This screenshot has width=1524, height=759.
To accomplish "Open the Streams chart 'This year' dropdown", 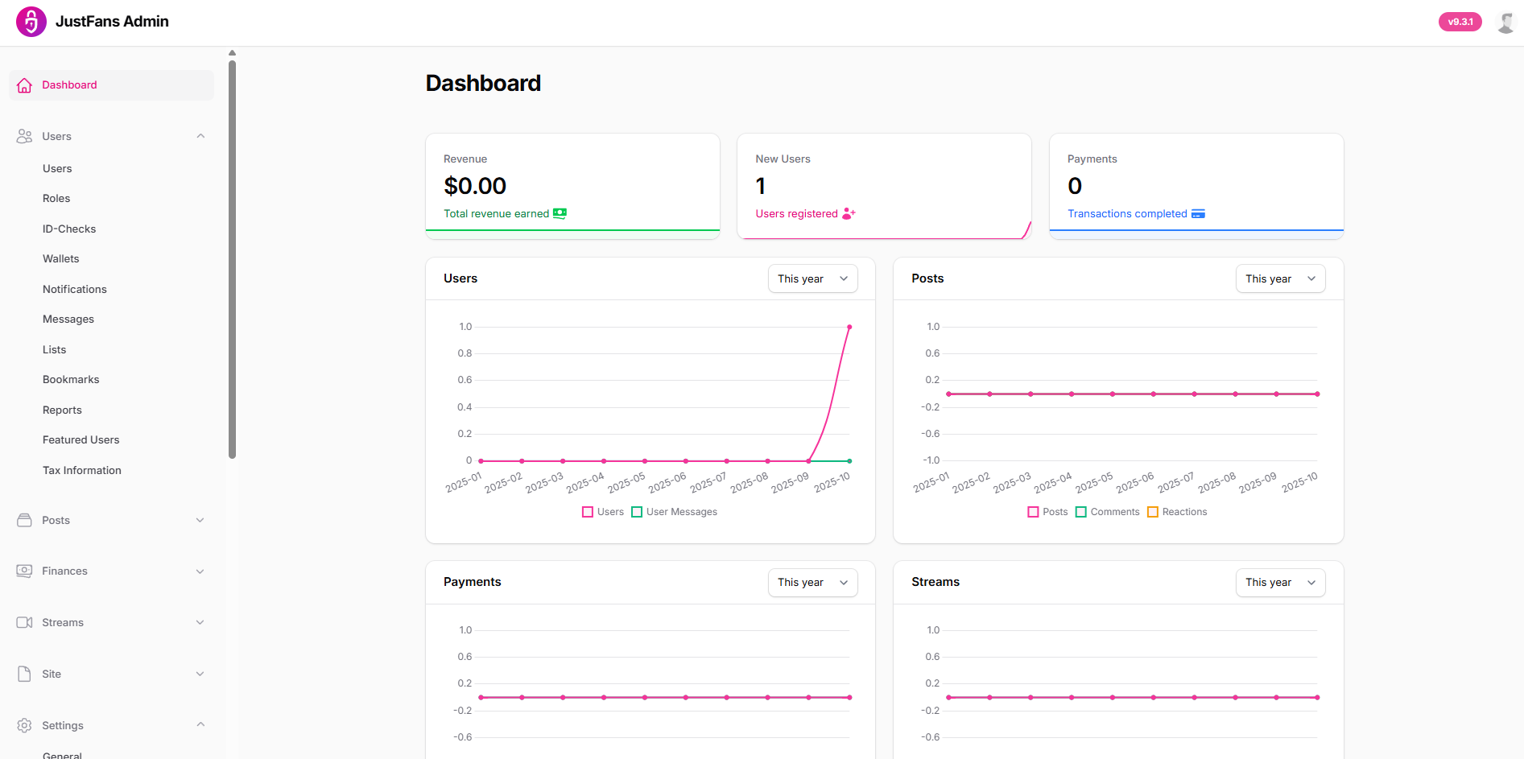I will click(x=1280, y=583).
